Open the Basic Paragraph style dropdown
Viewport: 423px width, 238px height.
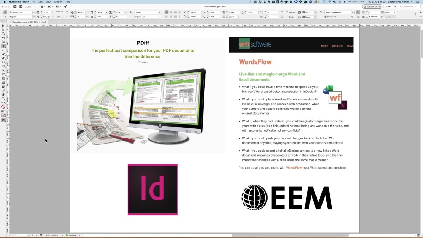(352, 12)
